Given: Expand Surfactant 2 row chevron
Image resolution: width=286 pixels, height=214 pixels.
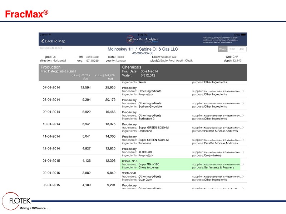Looking at the screenshot, I should coord(243,115).
